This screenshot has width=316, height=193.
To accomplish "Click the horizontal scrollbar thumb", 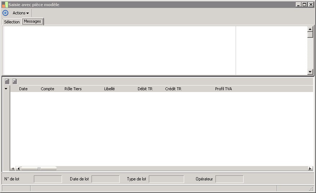I will pyautogui.click(x=39, y=169).
